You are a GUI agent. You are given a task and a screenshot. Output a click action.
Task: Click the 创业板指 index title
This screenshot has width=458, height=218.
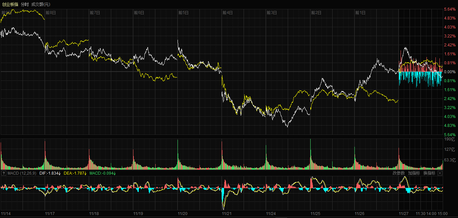coord(10,4)
